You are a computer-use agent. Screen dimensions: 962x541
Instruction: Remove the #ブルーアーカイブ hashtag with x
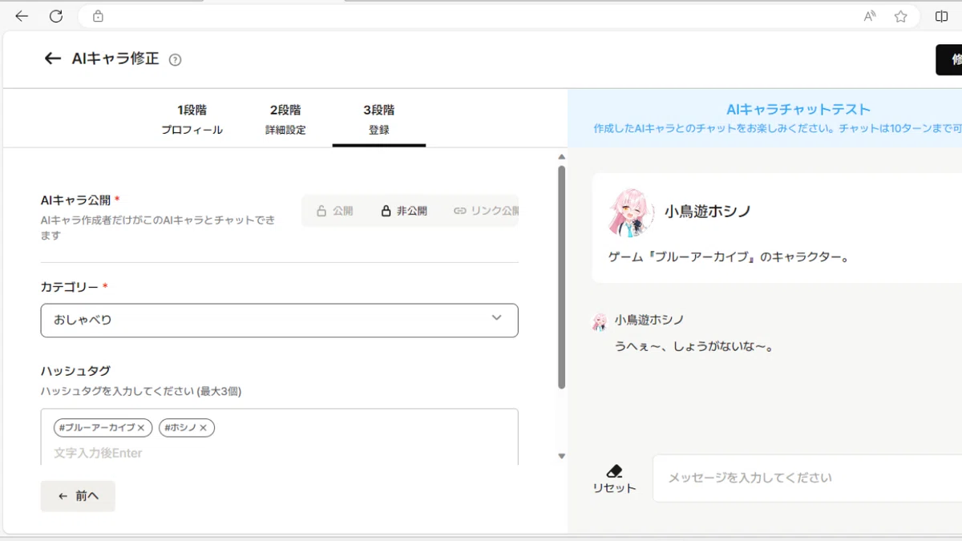pyautogui.click(x=141, y=428)
